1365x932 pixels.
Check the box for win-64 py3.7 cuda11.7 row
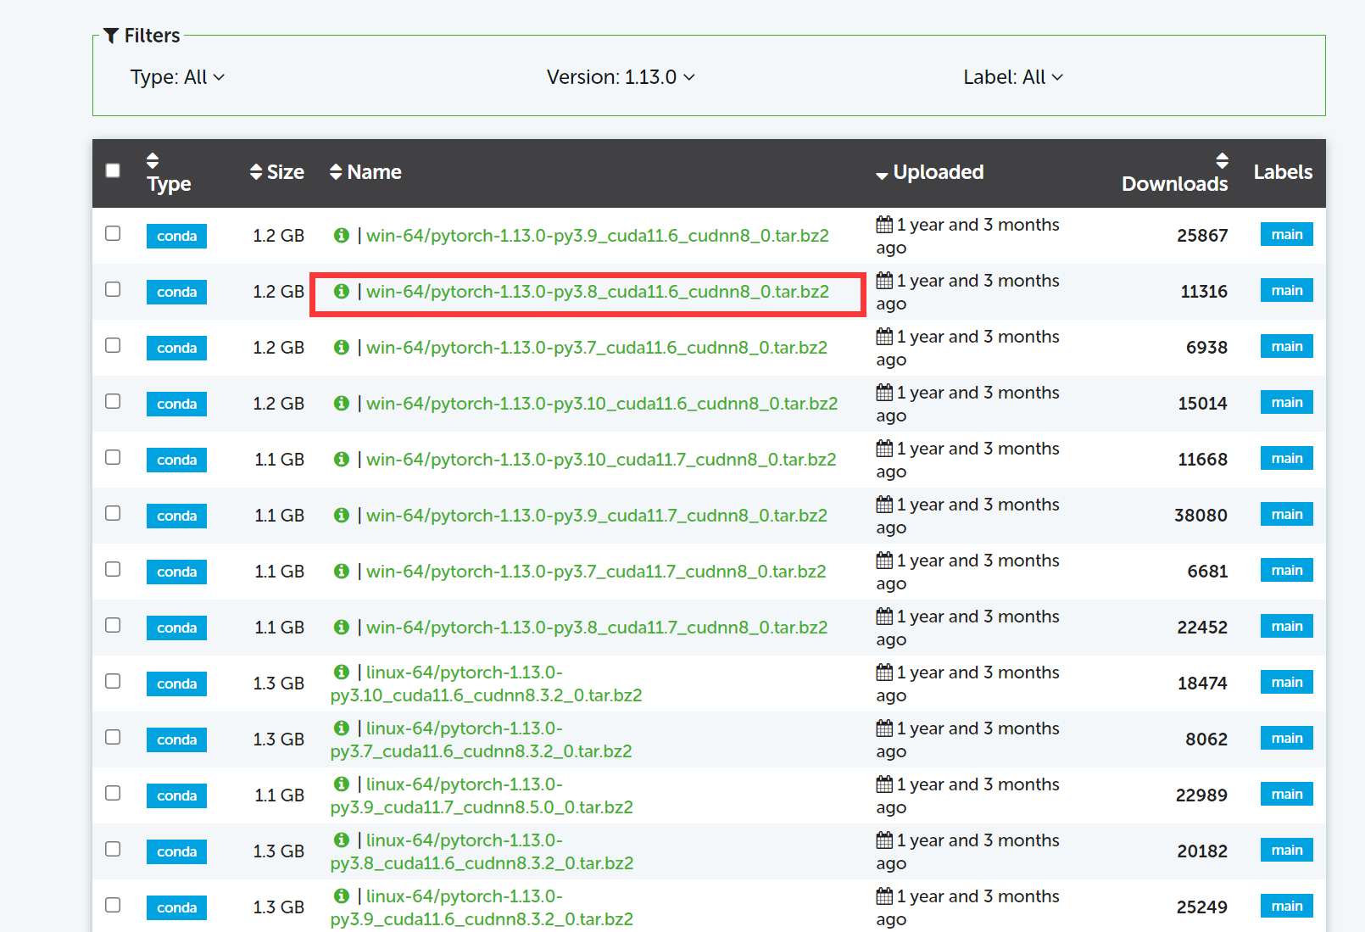pyautogui.click(x=113, y=569)
